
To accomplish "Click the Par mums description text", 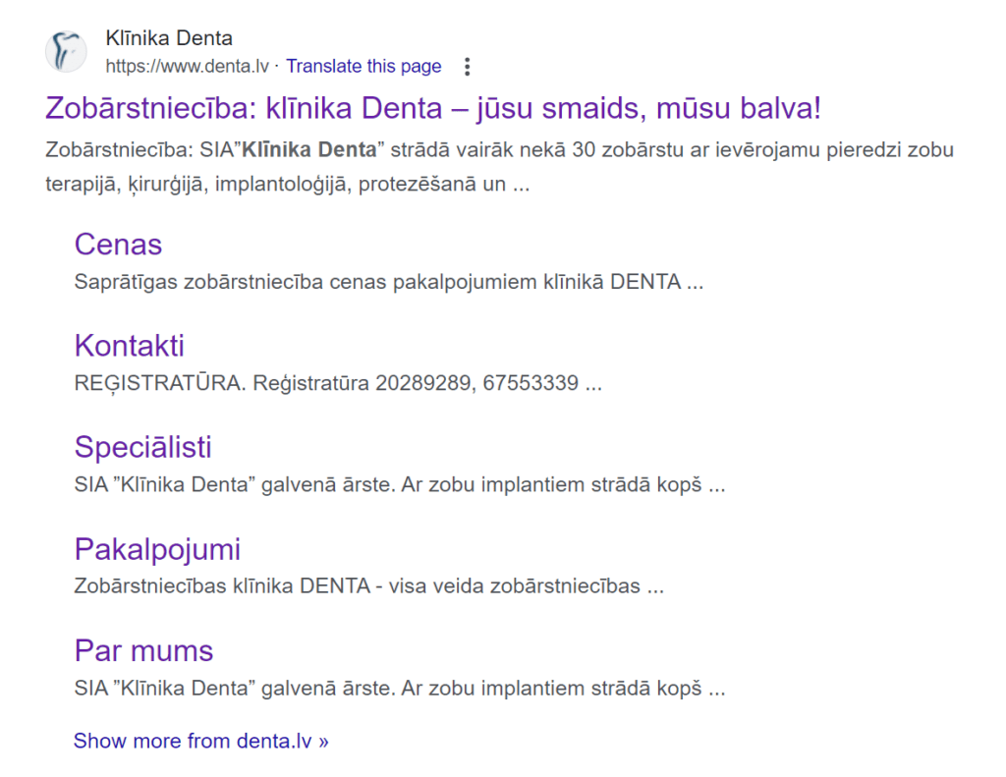I will coord(400,689).
